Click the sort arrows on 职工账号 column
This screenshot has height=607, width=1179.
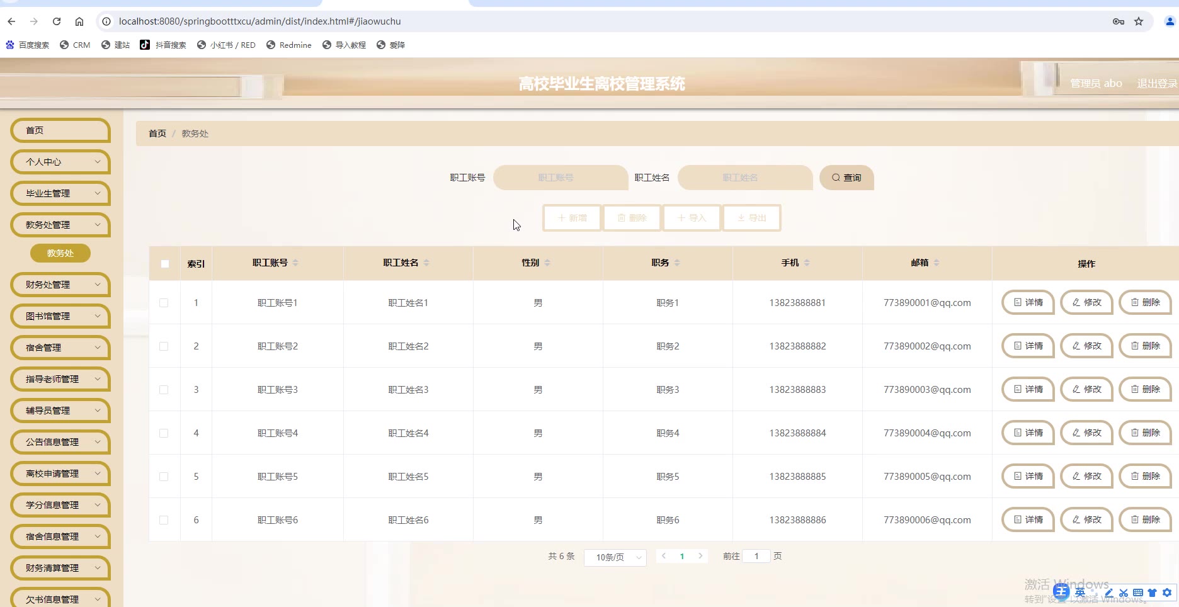[x=295, y=263]
